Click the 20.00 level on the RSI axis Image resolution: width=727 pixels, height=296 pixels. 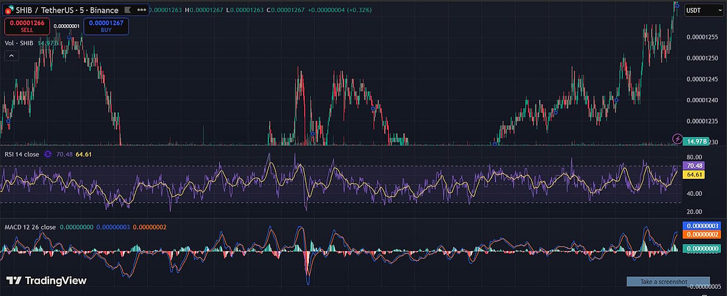[x=695, y=212]
